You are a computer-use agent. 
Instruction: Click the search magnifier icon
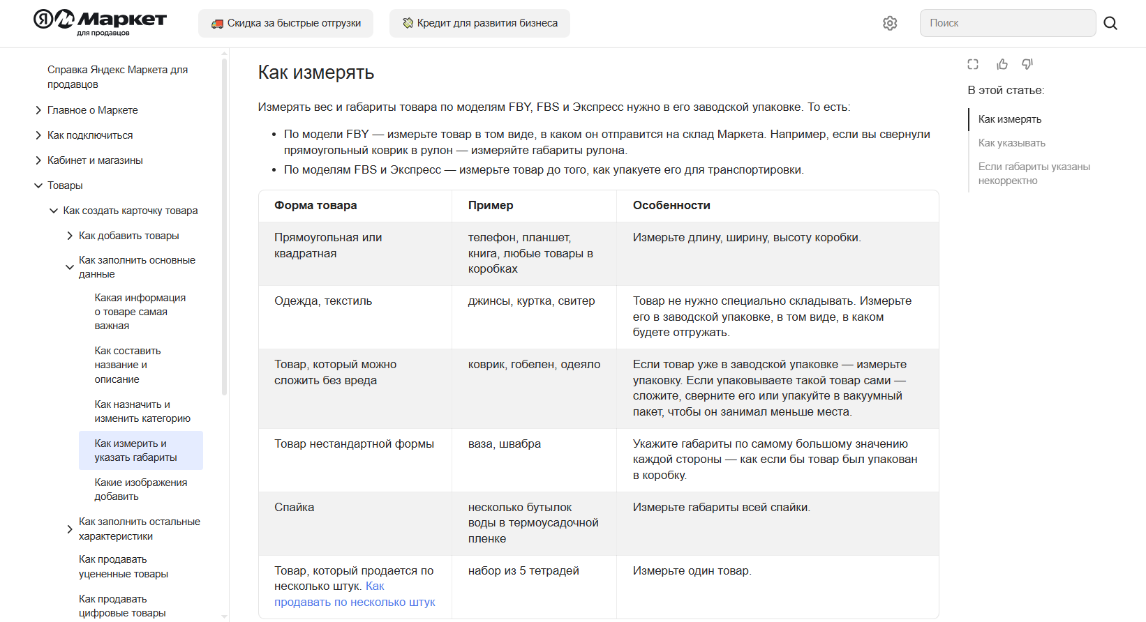tap(1110, 23)
